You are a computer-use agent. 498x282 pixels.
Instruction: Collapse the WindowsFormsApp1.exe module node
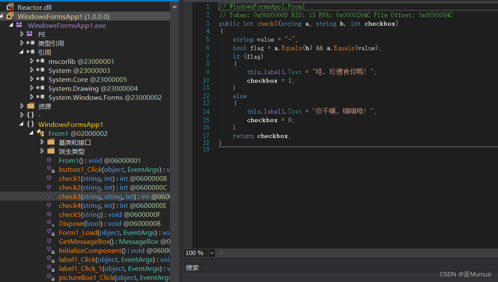coord(11,25)
